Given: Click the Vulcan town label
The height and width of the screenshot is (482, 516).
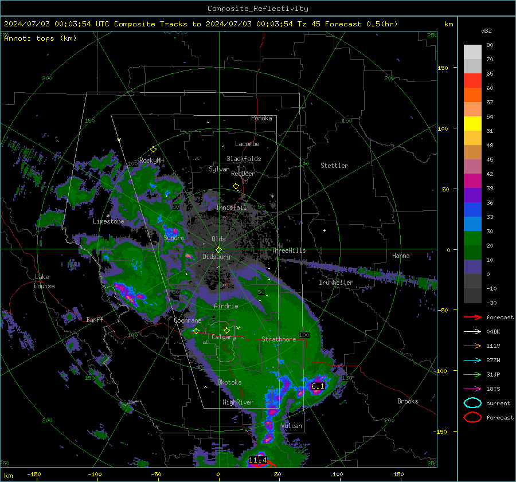Looking at the screenshot, I should click(291, 426).
